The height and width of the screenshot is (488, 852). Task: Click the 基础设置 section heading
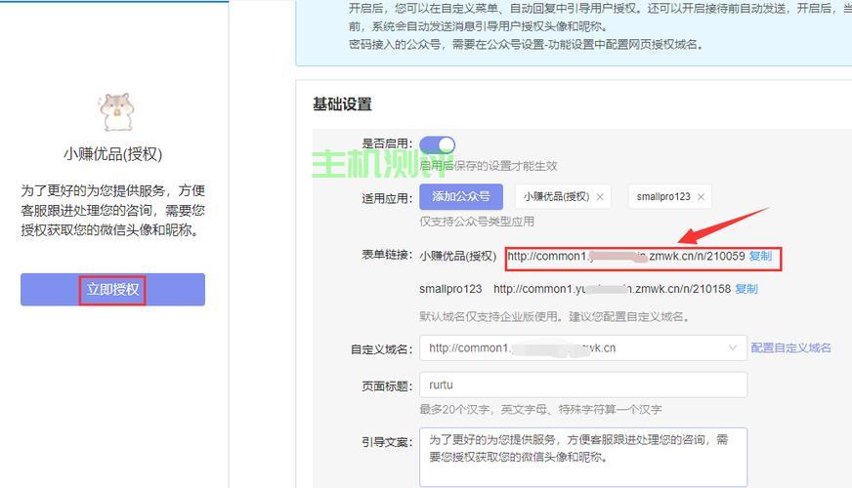[x=342, y=104]
